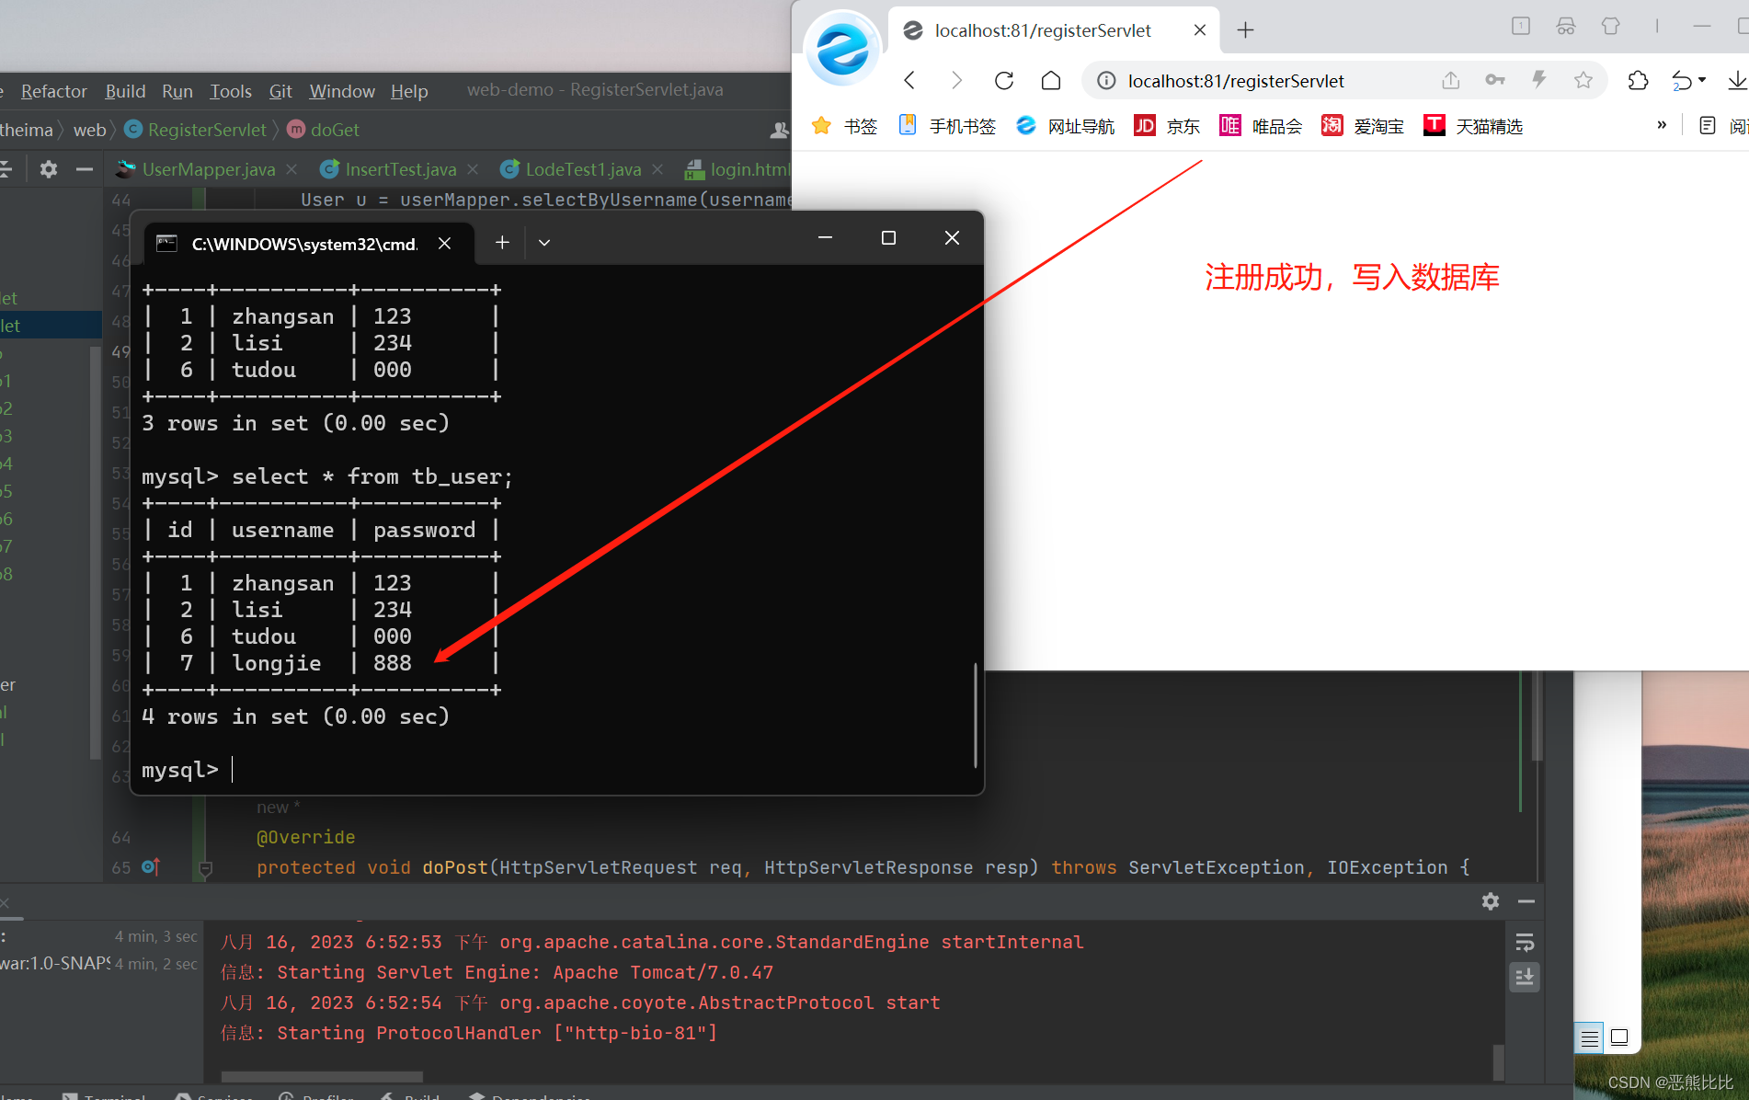1749x1100 pixels.
Task: Click the site info icon in address bar
Action: (x=1107, y=81)
